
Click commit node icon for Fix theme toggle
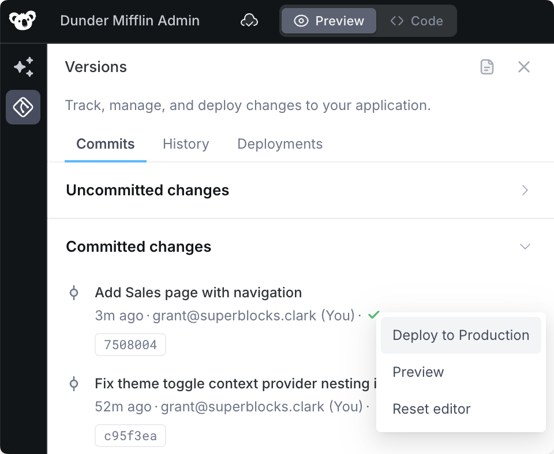coord(74,384)
